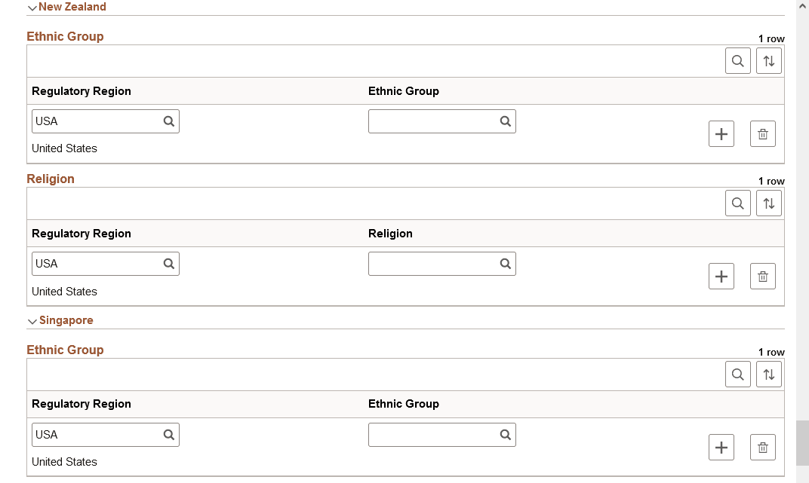Add a new row to the Ethnic Group grid
809x483 pixels.
(x=721, y=133)
